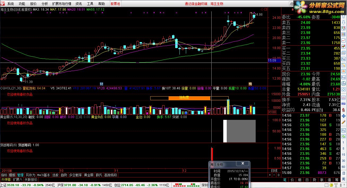Click the red dollar sign icon

pyautogui.click(x=343, y=110)
